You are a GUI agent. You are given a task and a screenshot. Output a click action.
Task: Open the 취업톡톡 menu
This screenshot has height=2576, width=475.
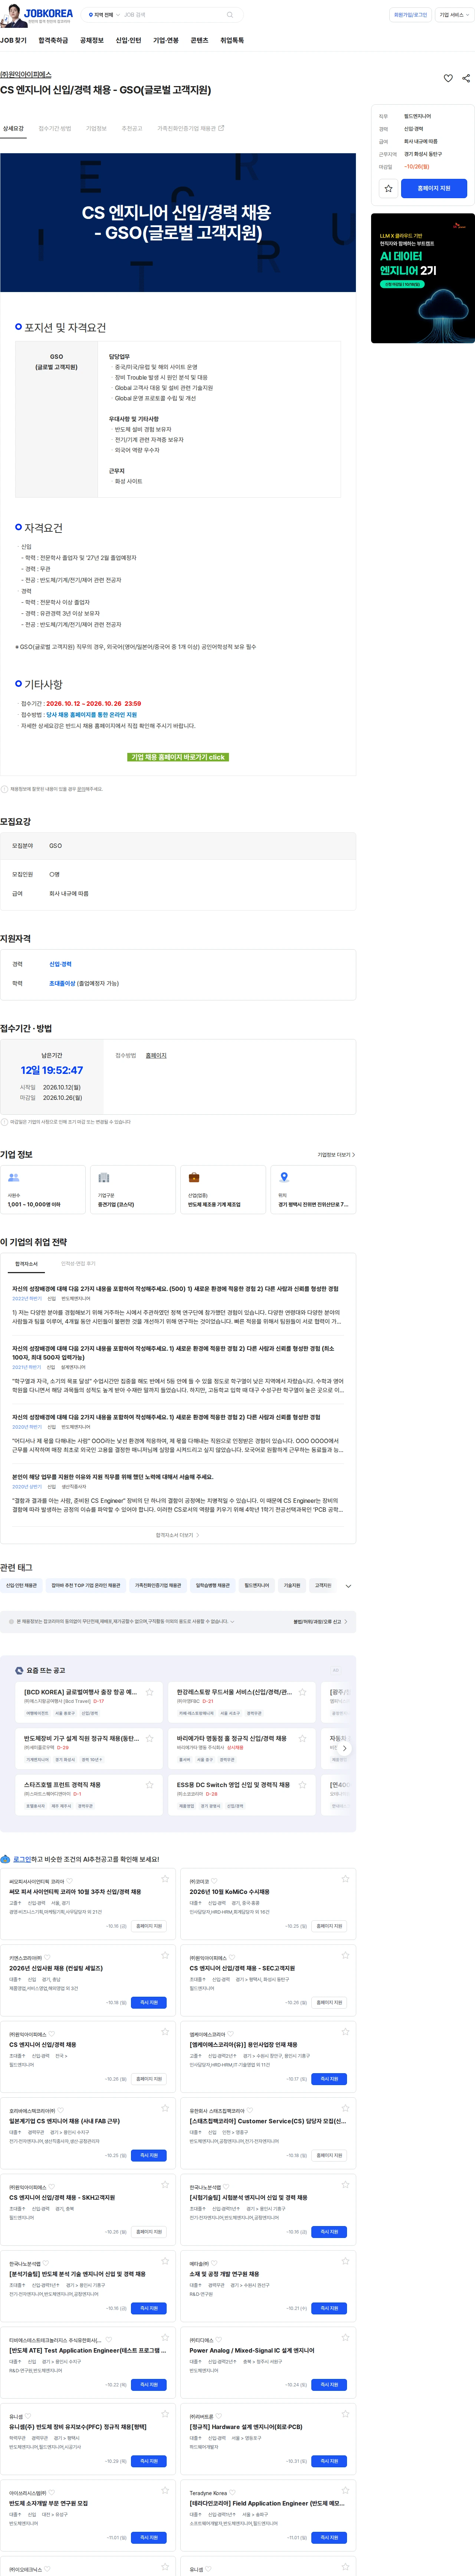point(232,40)
